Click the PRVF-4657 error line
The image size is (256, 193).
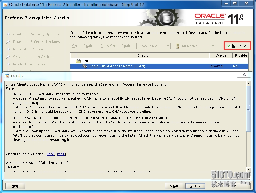coord(89,118)
